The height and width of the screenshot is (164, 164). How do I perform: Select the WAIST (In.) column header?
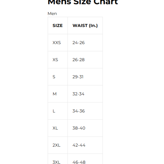(x=85, y=25)
